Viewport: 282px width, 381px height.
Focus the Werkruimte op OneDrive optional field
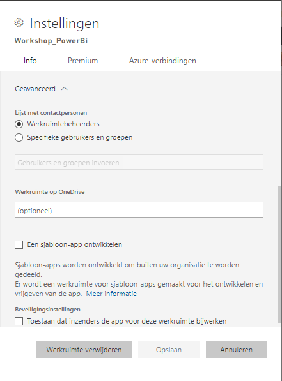tap(139, 209)
